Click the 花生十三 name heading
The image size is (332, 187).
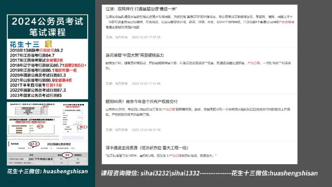click(x=24, y=44)
